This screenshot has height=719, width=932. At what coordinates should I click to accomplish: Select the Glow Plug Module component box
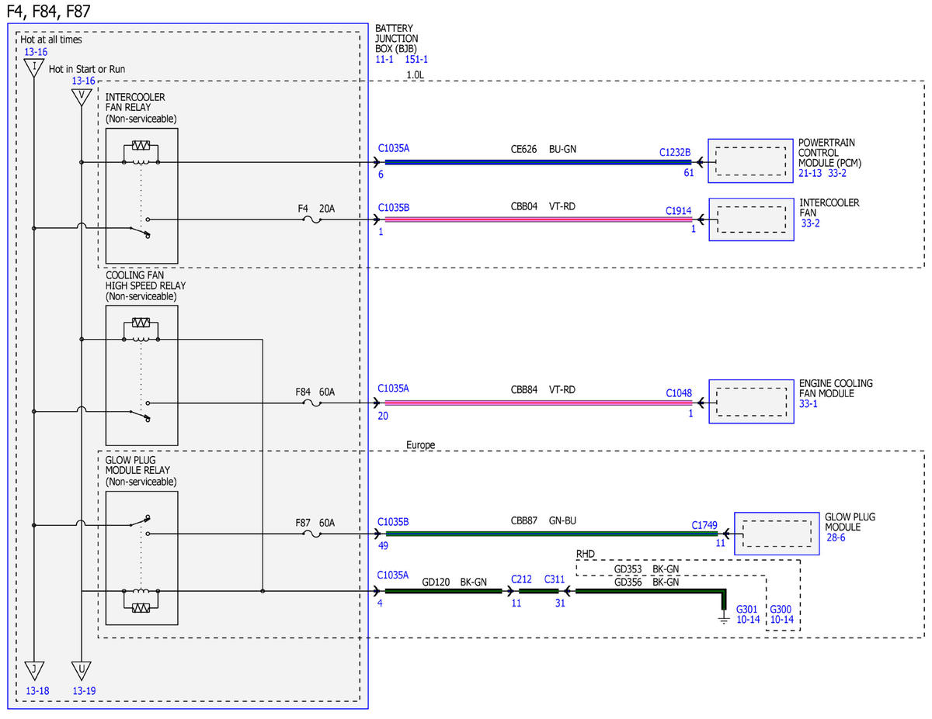point(777,534)
